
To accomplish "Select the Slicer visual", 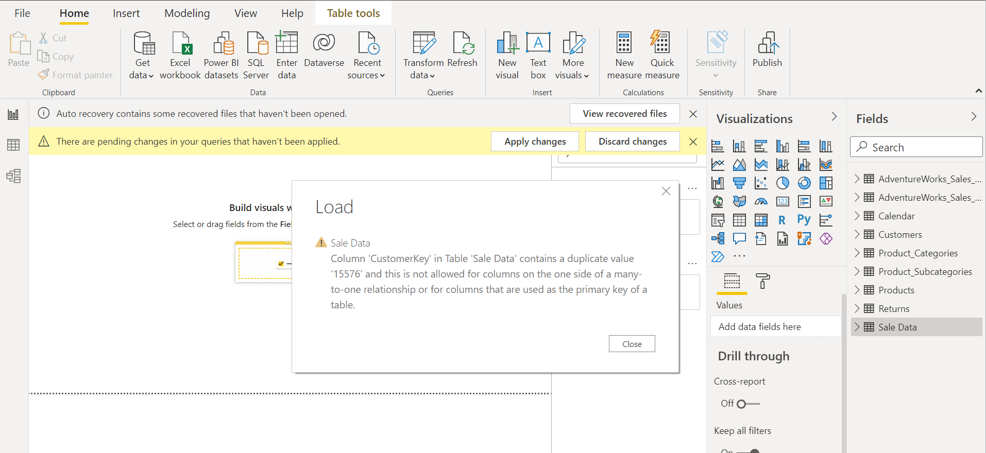I will [x=718, y=220].
